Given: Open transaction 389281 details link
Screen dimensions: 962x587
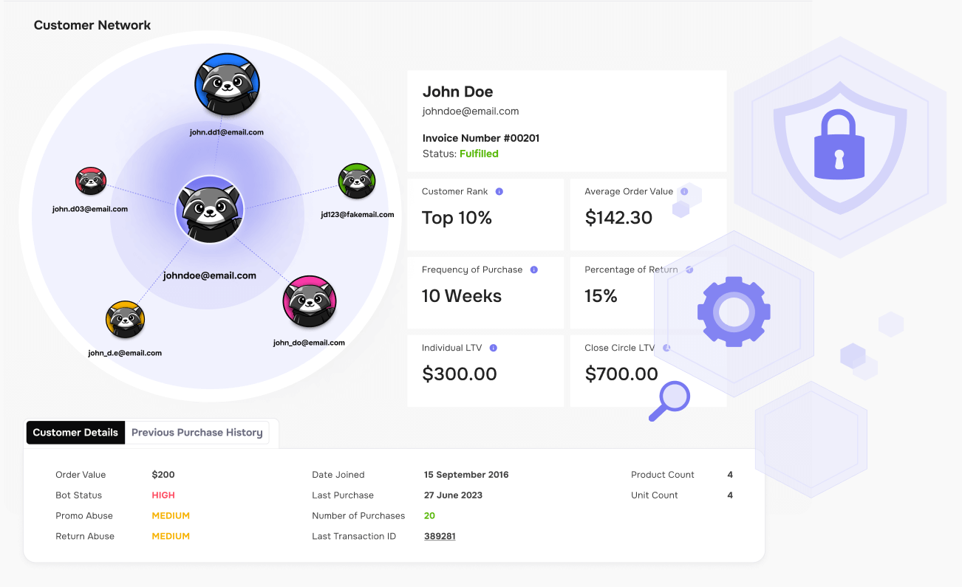Looking at the screenshot, I should [440, 535].
